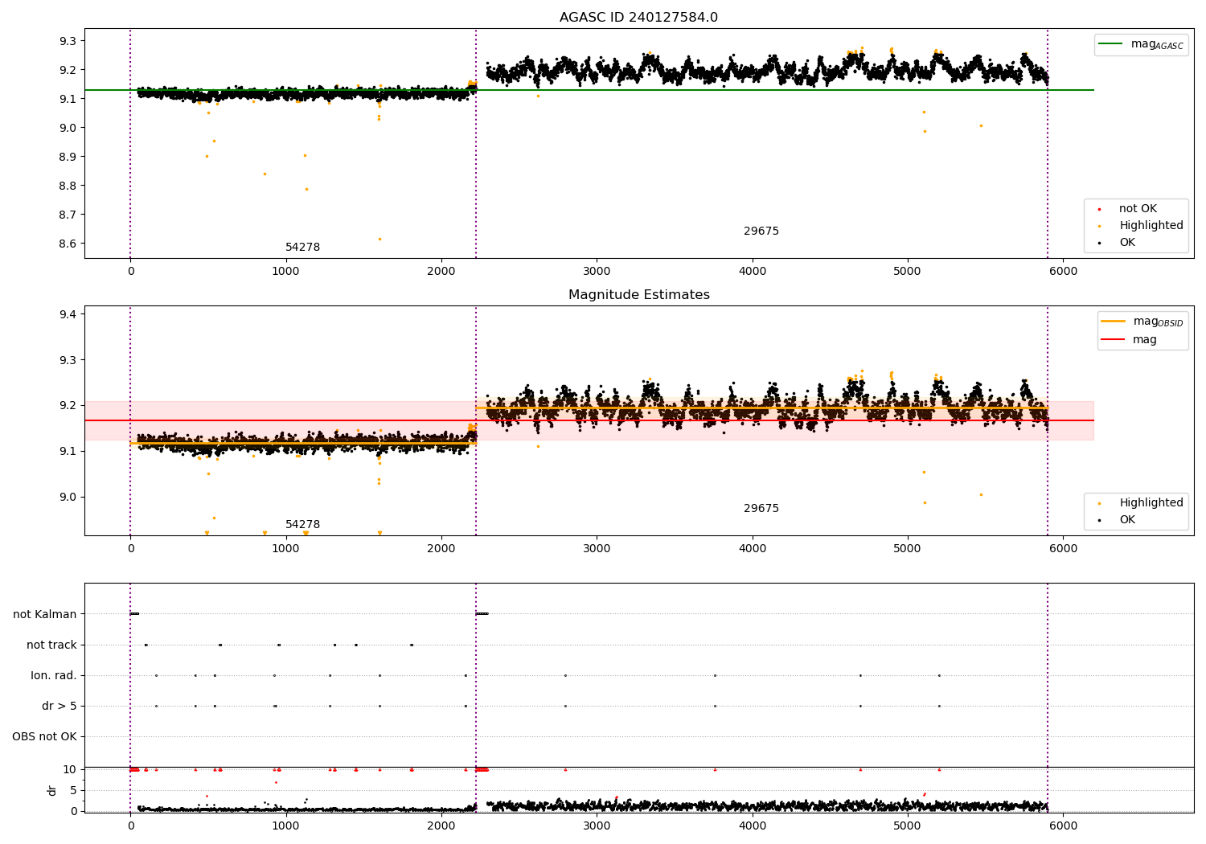Click the plot title AGASC ID 240127584.0
Image resolution: width=1206 pixels, height=844 pixels.
638,18
